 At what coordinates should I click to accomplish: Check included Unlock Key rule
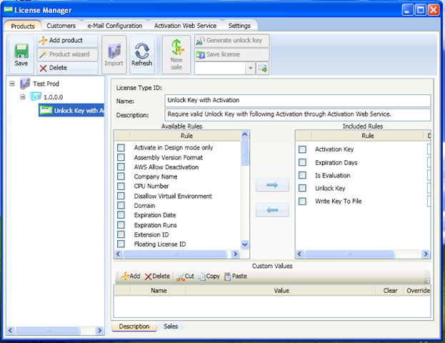point(303,188)
